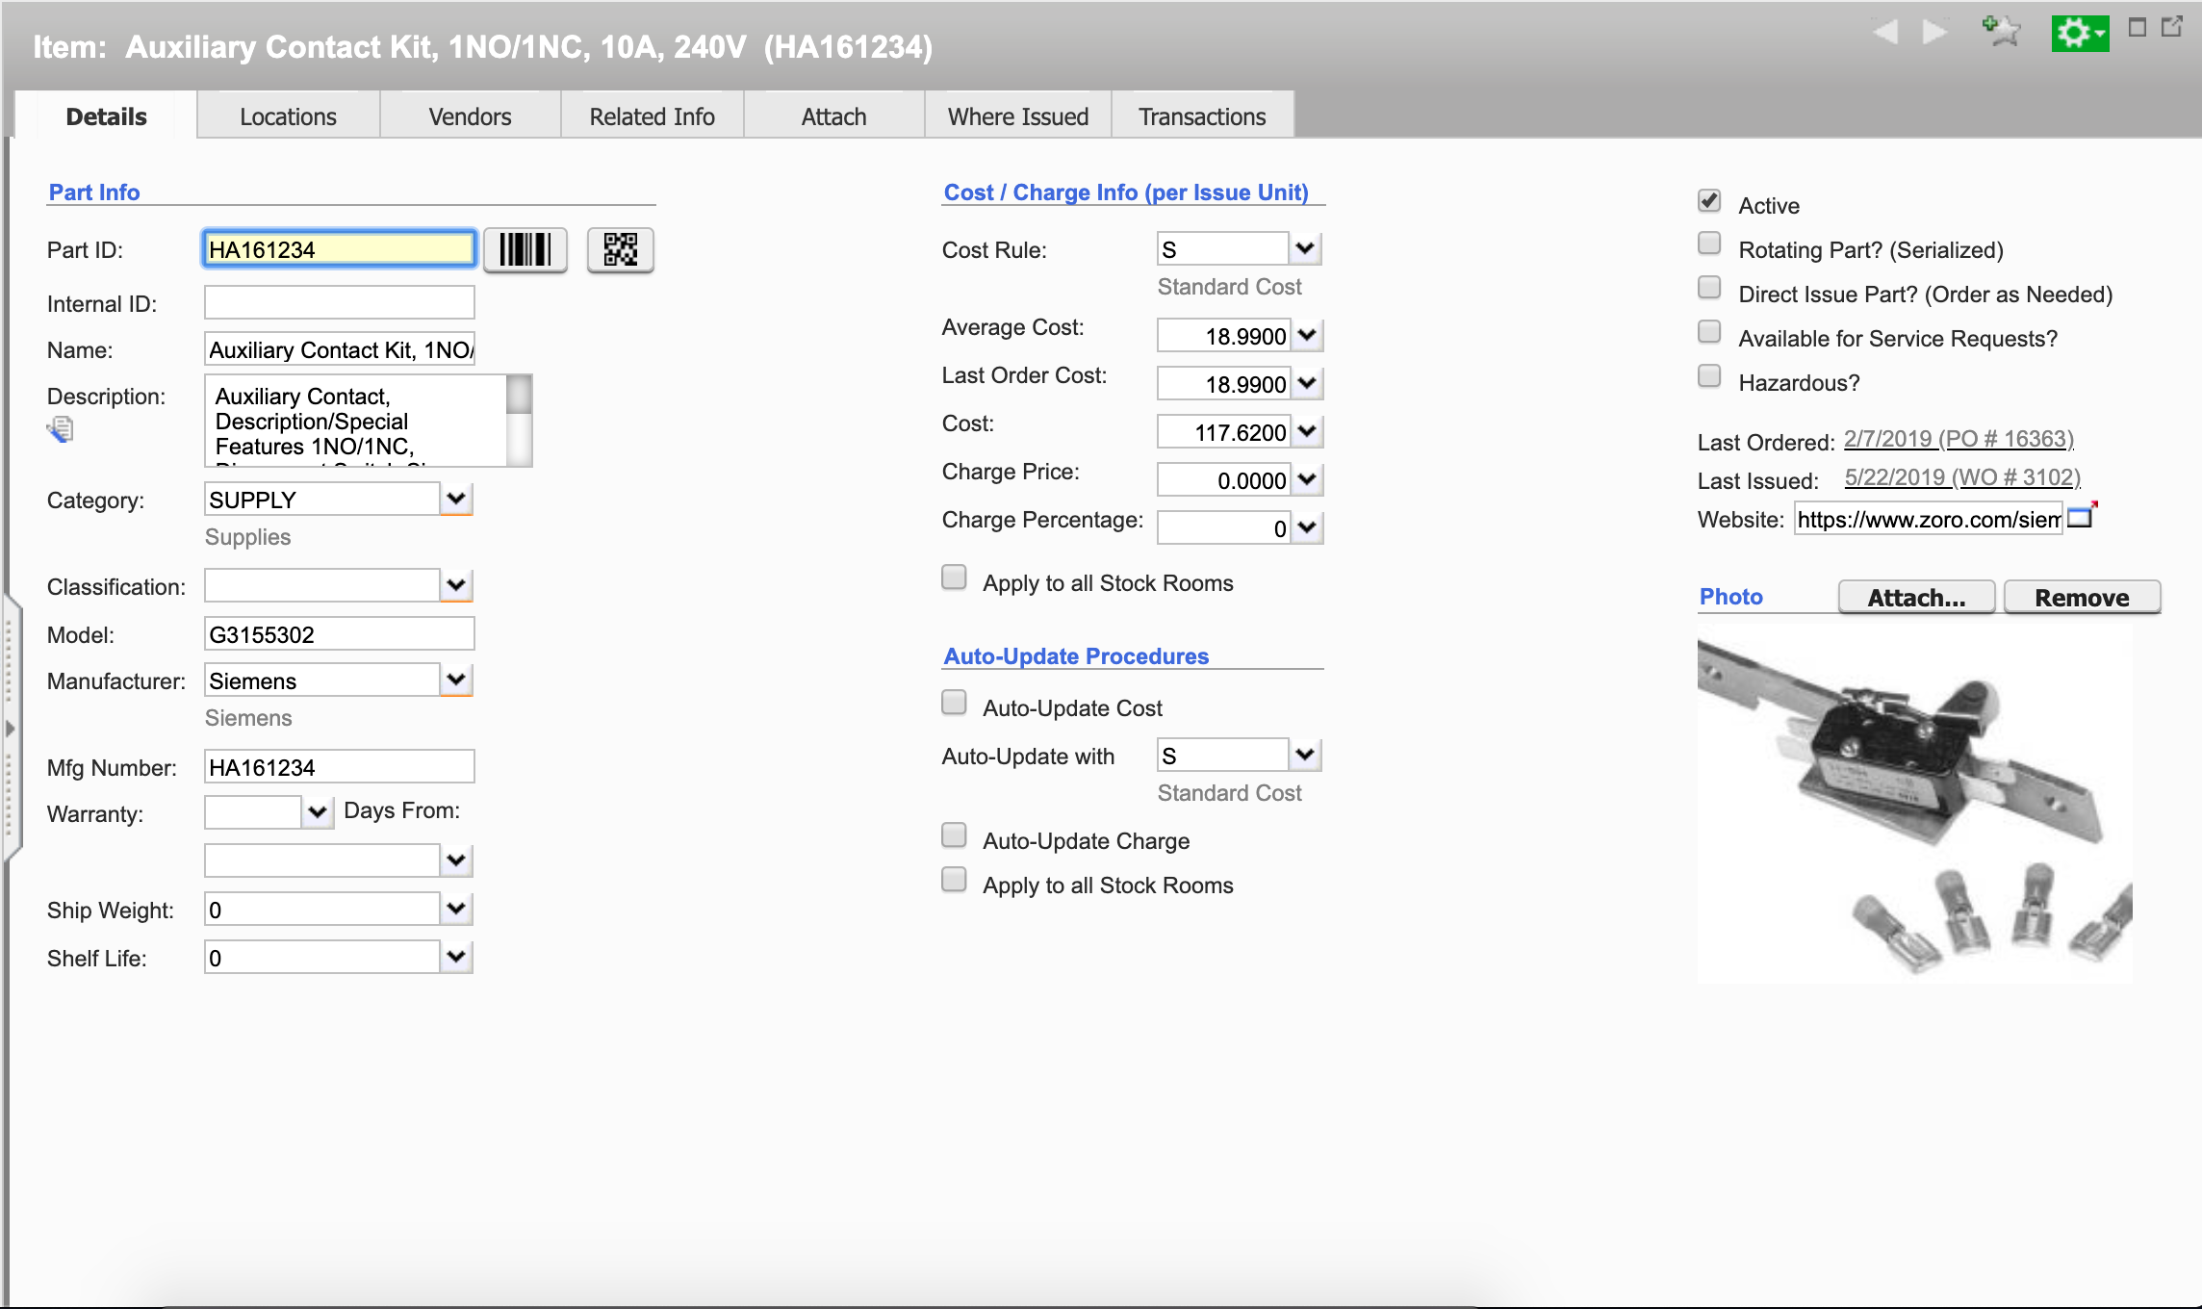Image resolution: width=2202 pixels, height=1309 pixels.
Task: Switch to the Vendors tab
Action: click(x=470, y=116)
